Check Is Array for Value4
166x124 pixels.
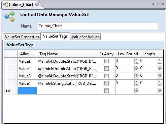coord(106,83)
